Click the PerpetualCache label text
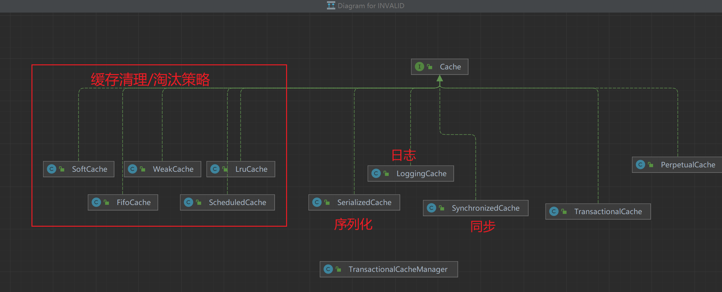 tap(688, 165)
